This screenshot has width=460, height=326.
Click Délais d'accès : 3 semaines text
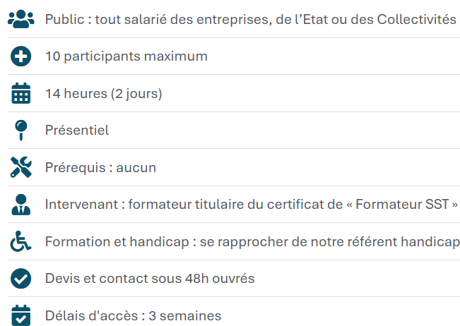pos(133,315)
